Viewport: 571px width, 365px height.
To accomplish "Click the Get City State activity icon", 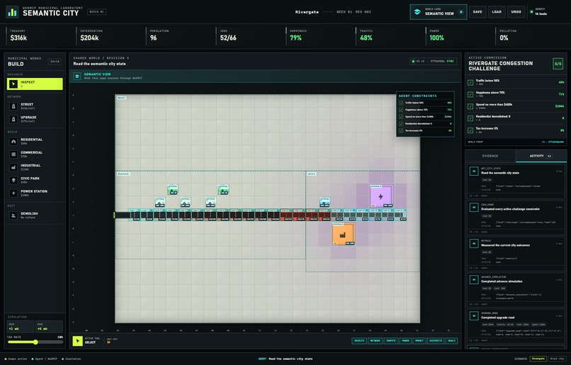I will [474, 172].
